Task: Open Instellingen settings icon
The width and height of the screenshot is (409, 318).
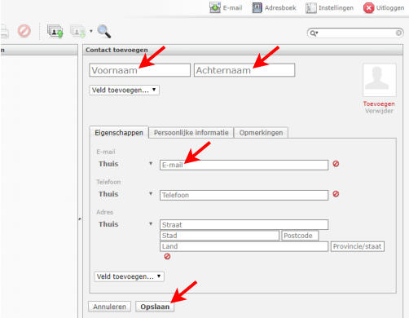Action: point(311,8)
